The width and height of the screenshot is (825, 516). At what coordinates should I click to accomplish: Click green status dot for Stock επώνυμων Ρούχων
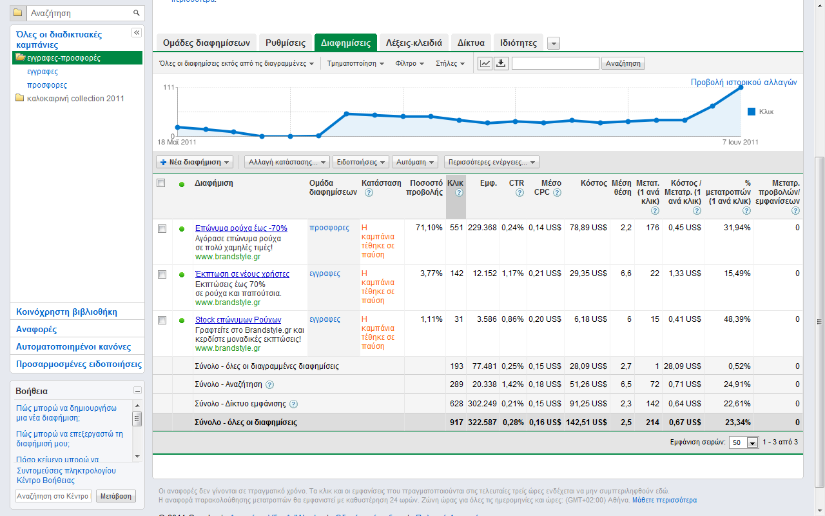coord(182,321)
